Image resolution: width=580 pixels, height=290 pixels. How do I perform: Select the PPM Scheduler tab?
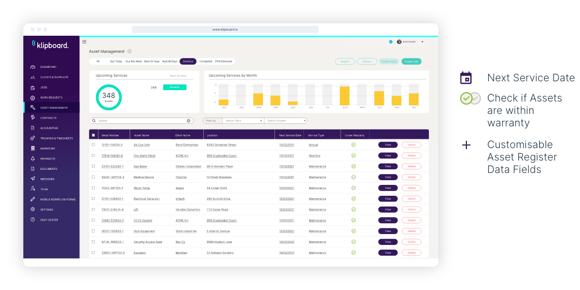224,61
